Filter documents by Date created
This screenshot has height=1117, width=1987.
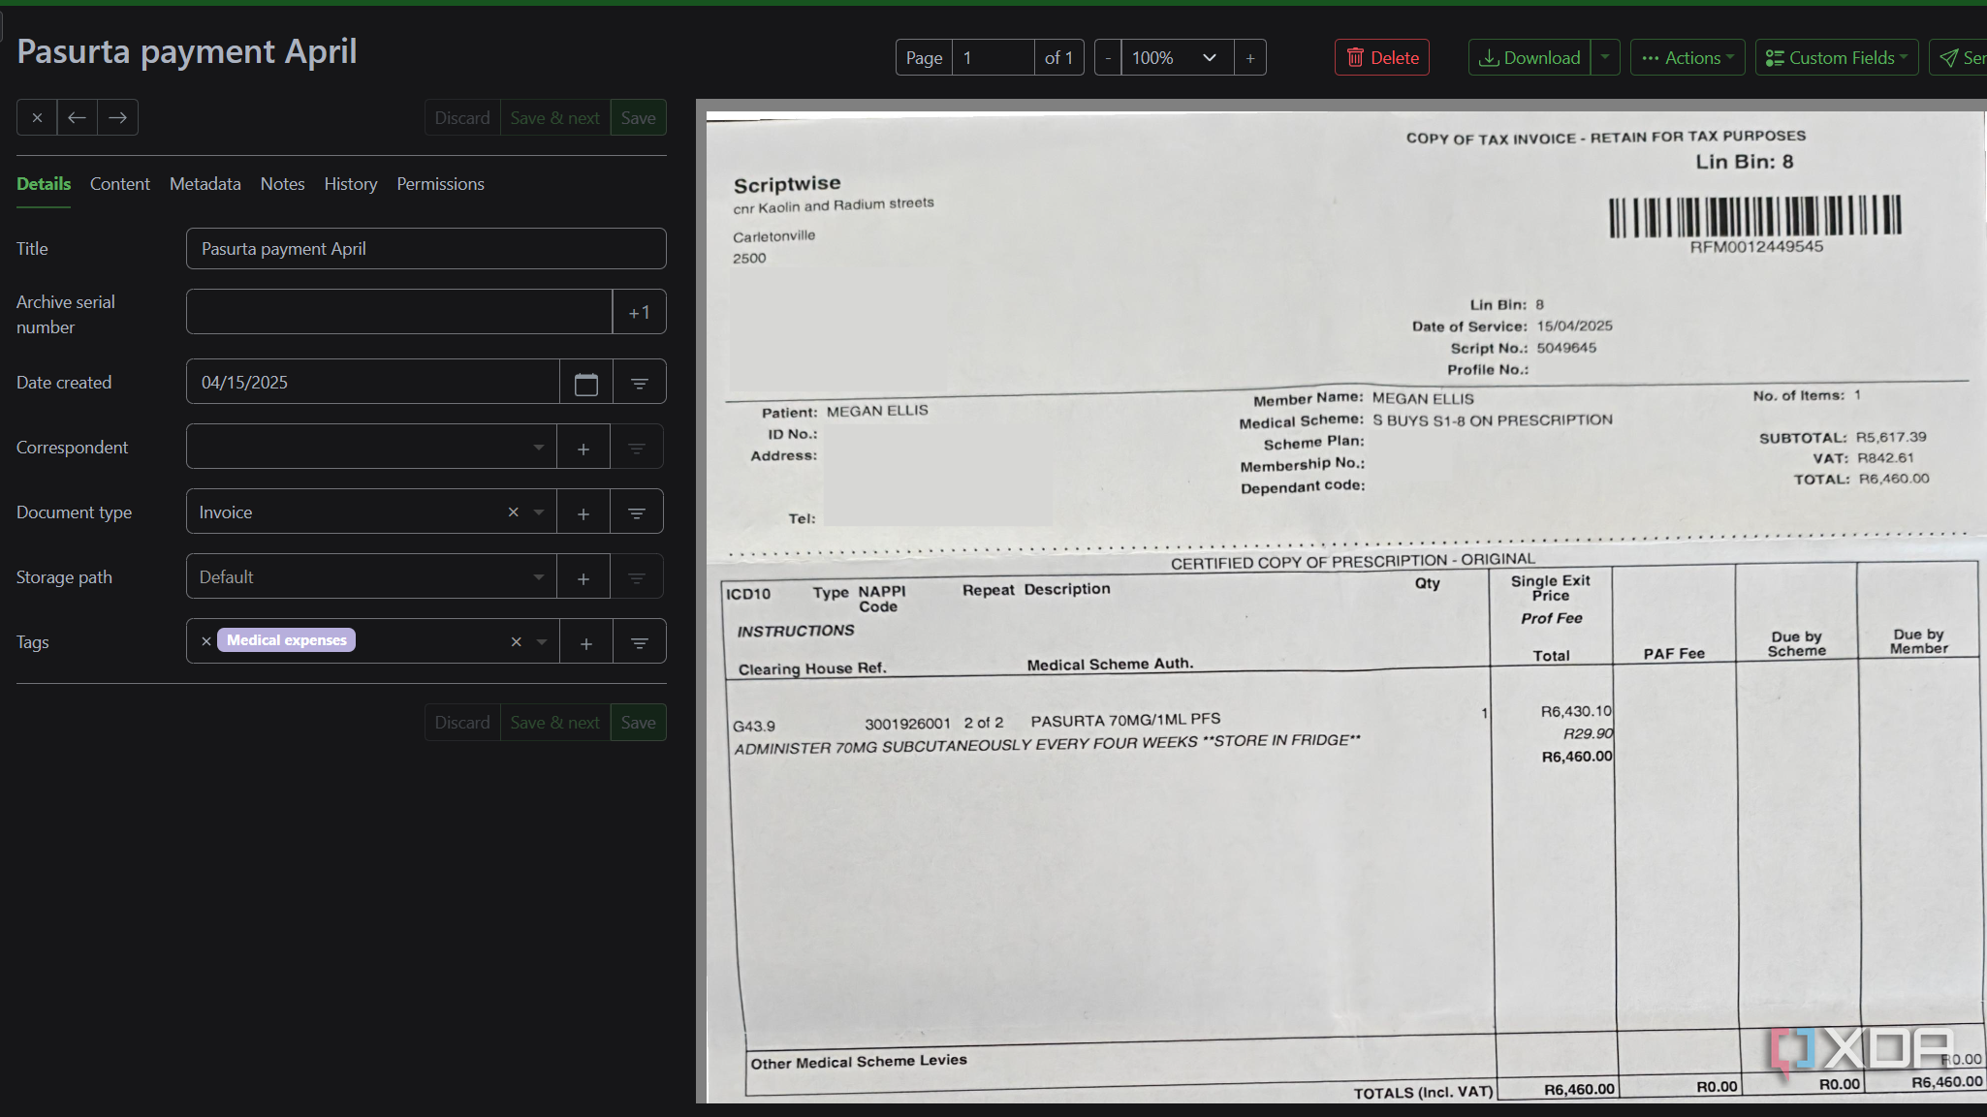[640, 383]
